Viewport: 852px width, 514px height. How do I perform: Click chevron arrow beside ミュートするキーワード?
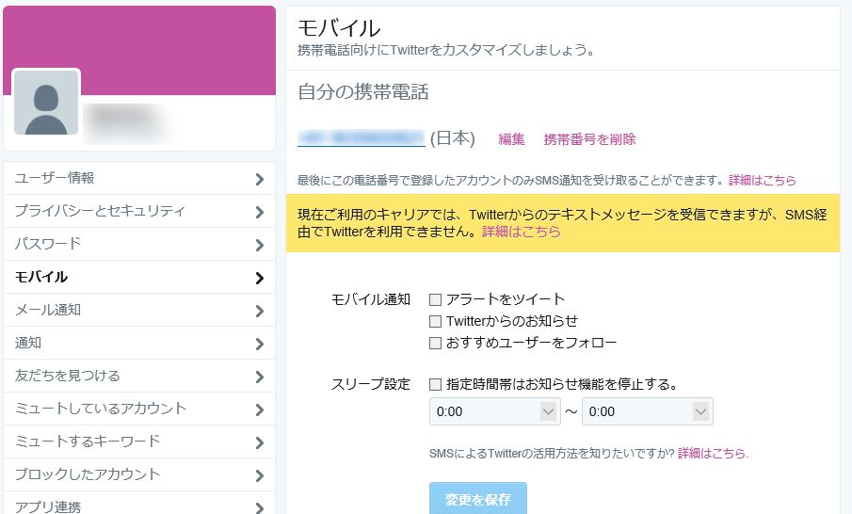tap(259, 442)
